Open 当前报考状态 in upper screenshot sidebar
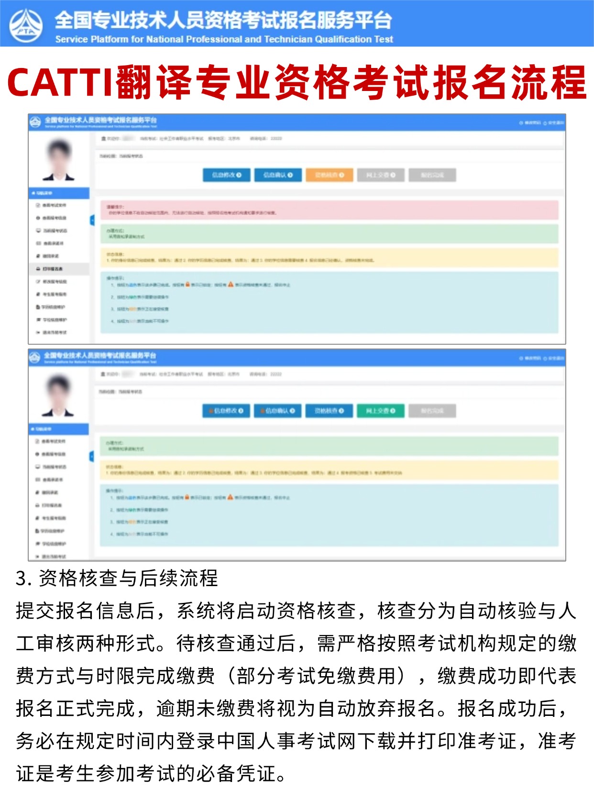The height and width of the screenshot is (793, 594). point(52,231)
